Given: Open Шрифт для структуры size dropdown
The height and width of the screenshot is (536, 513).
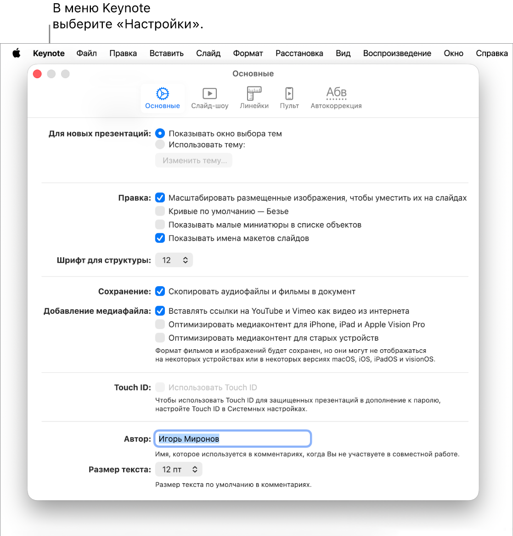Looking at the screenshot, I should 174,260.
